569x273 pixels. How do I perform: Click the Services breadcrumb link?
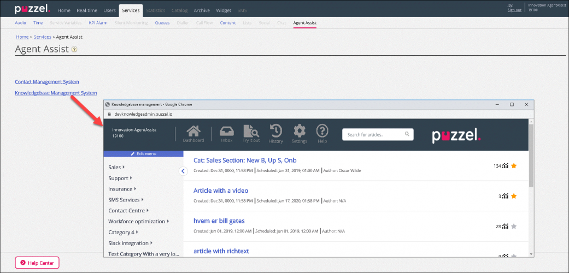[43, 37]
